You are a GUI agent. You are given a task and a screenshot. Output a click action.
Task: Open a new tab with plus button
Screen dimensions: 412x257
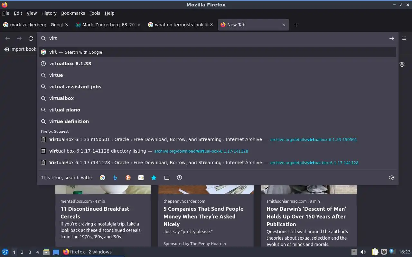pos(296,25)
